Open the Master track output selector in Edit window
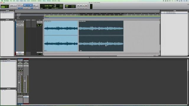The image size is (189, 106). click(40, 52)
